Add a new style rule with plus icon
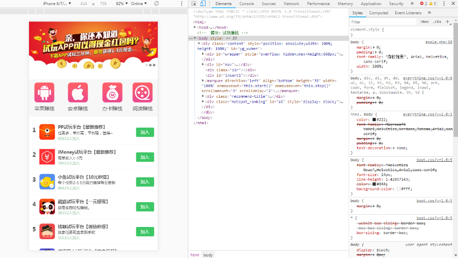Image resolution: width=458 pixels, height=258 pixels. click(x=447, y=21)
